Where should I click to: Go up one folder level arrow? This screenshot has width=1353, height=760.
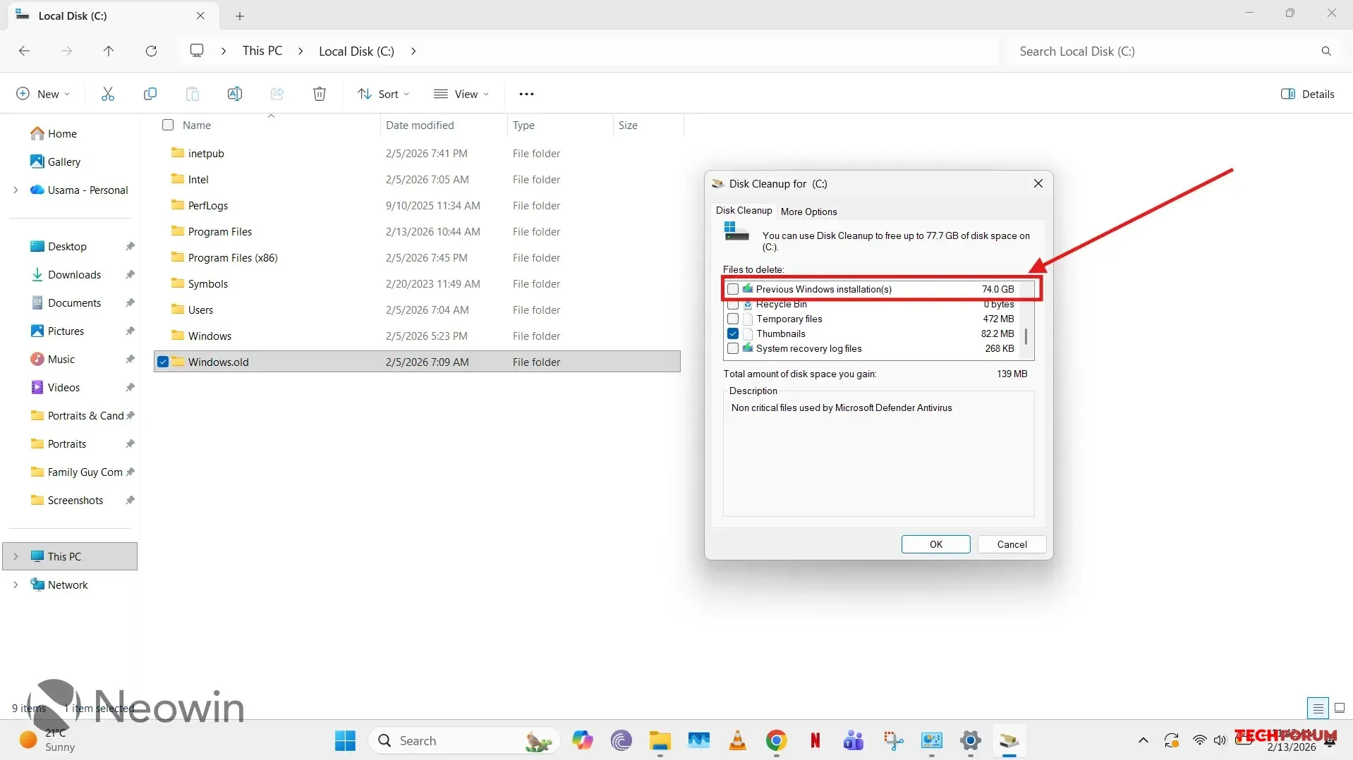click(x=108, y=51)
